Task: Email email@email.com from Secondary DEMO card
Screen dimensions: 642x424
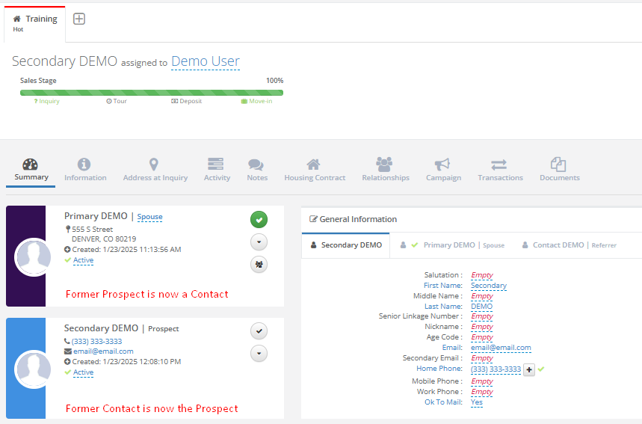Action: coord(103,351)
